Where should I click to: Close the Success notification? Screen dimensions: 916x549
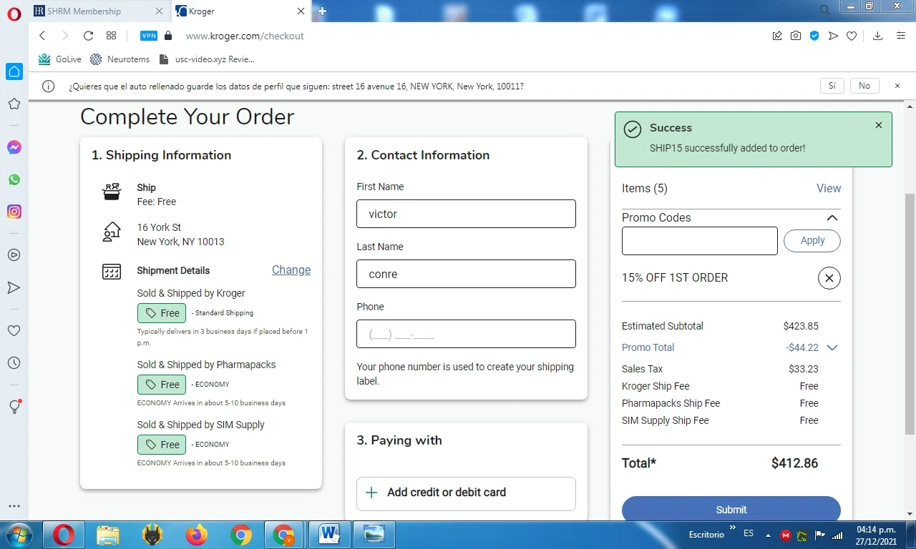(x=879, y=125)
